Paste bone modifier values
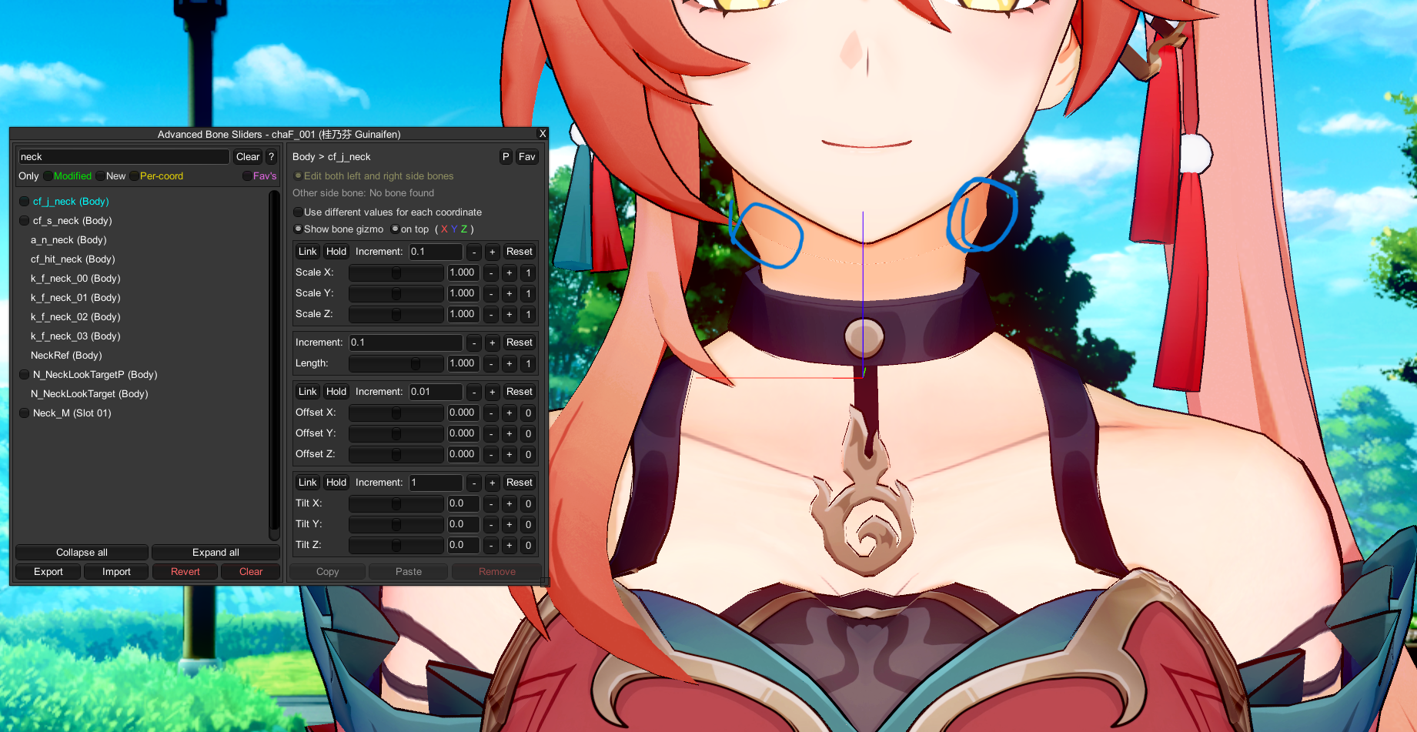1417x732 pixels. pyautogui.click(x=409, y=572)
